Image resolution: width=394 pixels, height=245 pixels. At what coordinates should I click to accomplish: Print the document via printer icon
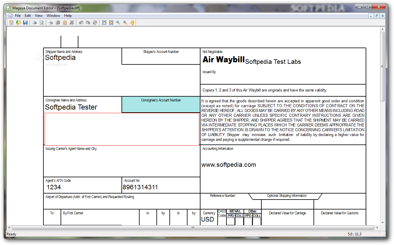pos(35,23)
